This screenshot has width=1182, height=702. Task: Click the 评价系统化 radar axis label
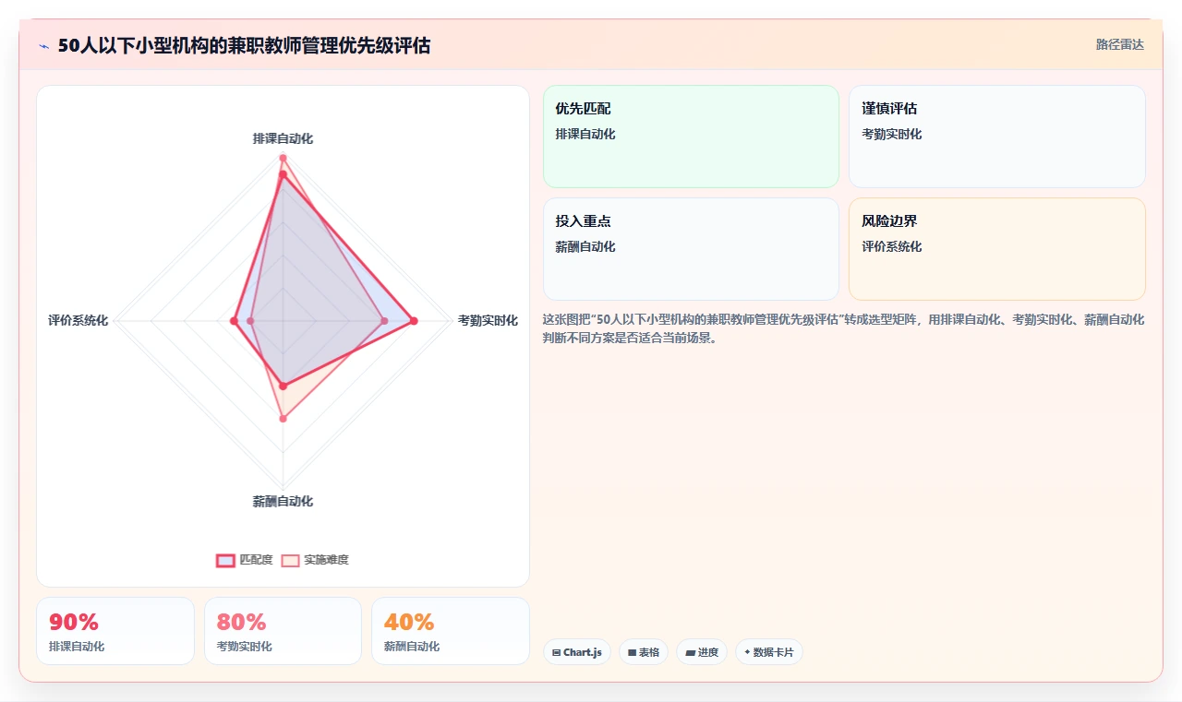pos(78,321)
